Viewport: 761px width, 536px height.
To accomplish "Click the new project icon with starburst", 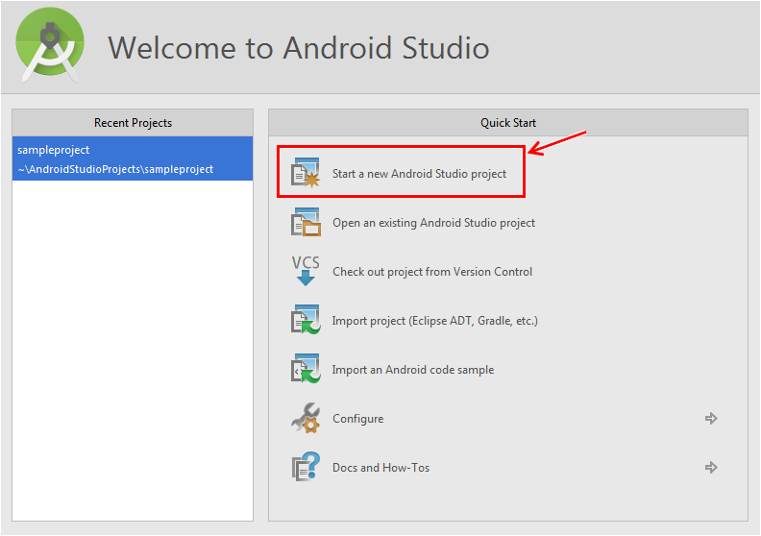I will coord(306,173).
